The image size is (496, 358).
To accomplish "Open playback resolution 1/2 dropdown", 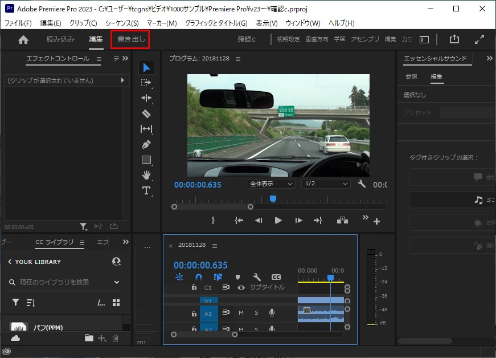I will point(326,184).
